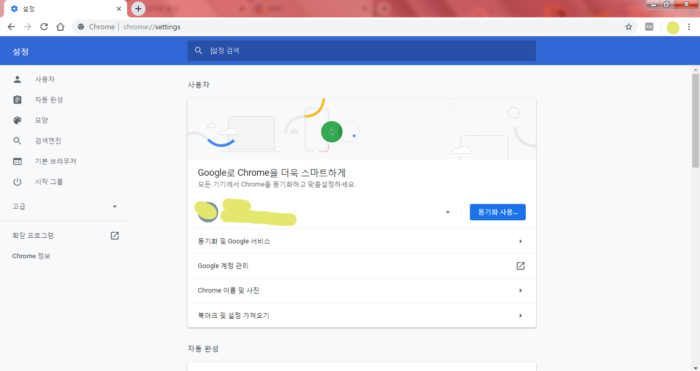Open the Chrome three-dot menu
This screenshot has width=700, height=371.
689,27
